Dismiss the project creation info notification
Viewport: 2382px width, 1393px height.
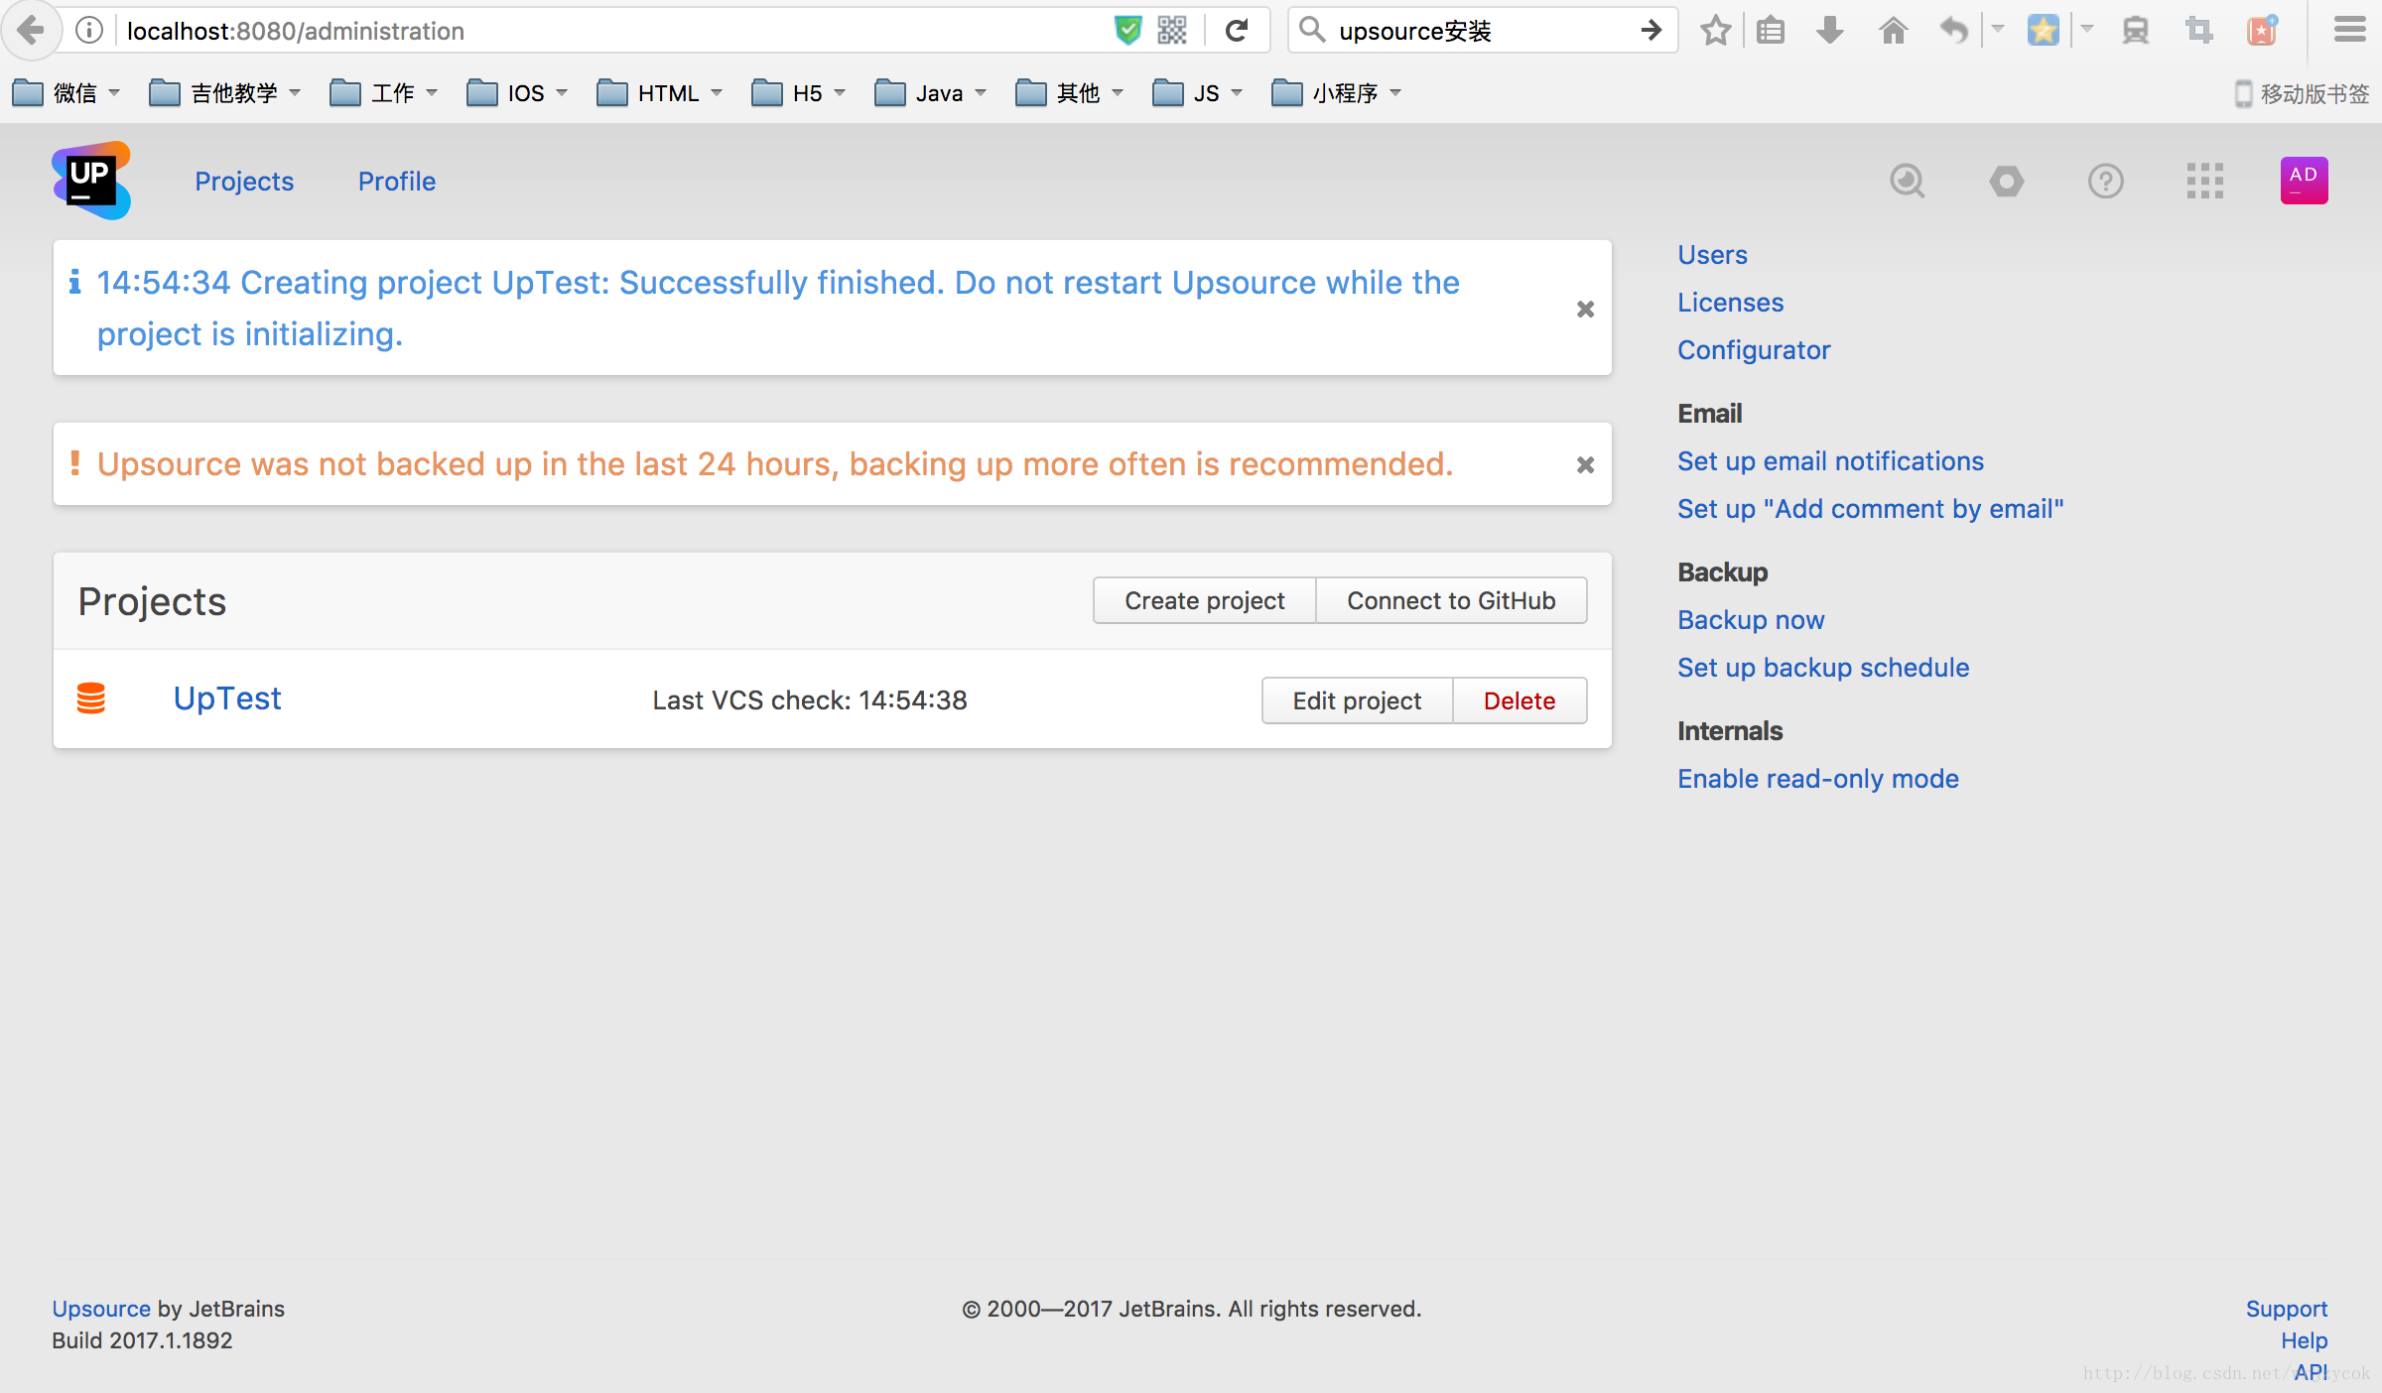[x=1585, y=309]
